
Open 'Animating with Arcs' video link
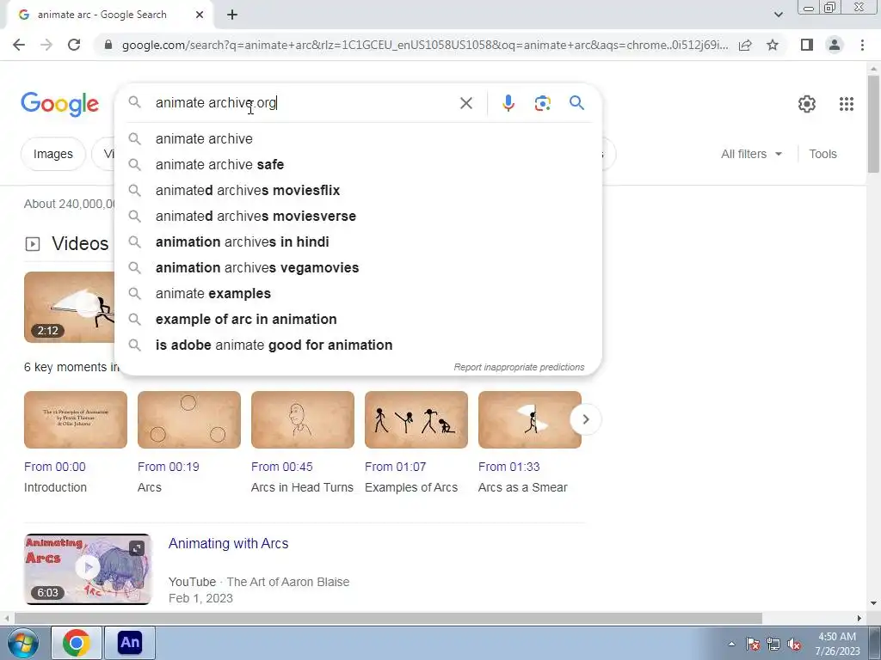coord(229,543)
